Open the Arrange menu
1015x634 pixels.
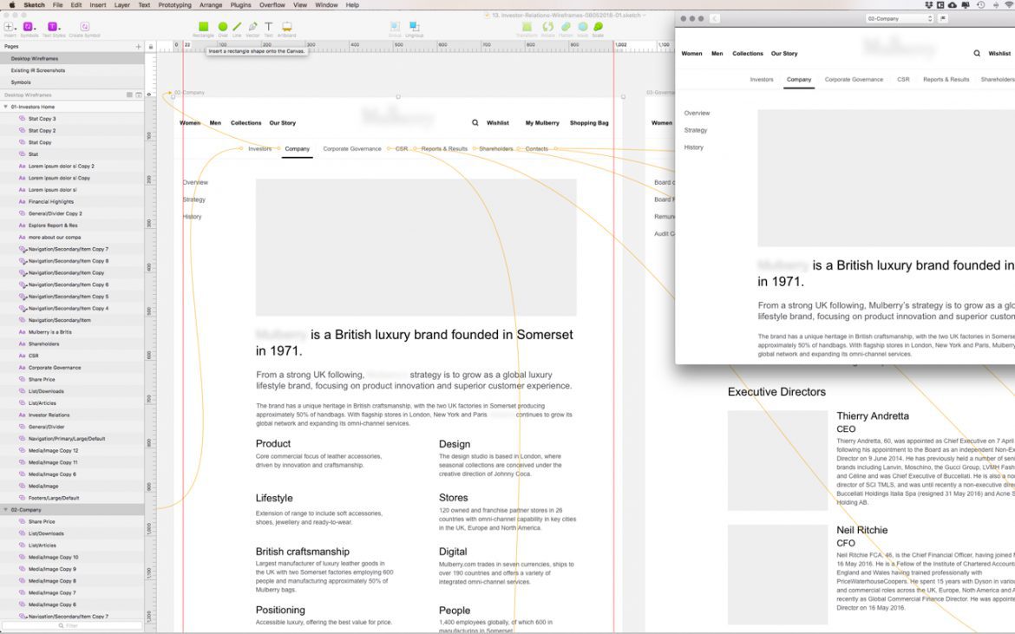tap(211, 4)
